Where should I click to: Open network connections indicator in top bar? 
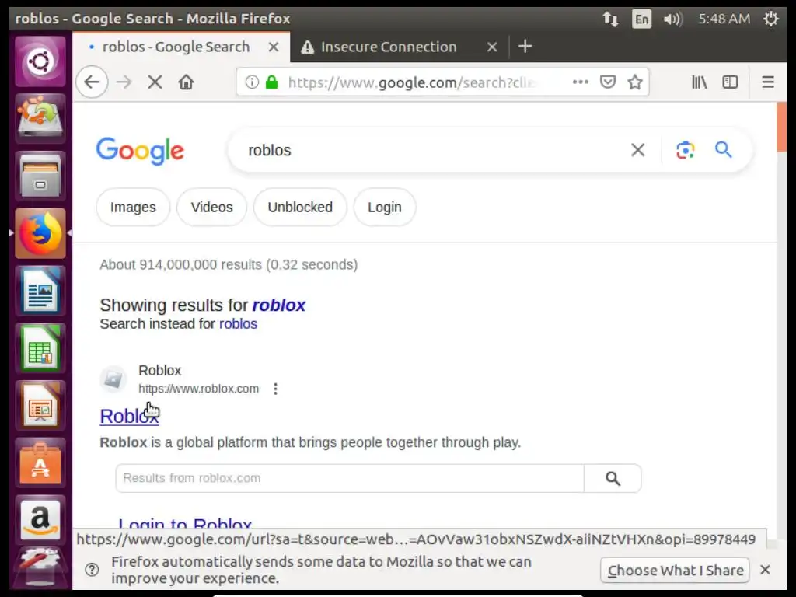611,19
